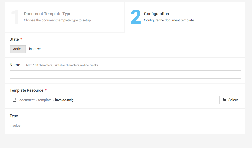Click the Invoice type value

point(15,126)
